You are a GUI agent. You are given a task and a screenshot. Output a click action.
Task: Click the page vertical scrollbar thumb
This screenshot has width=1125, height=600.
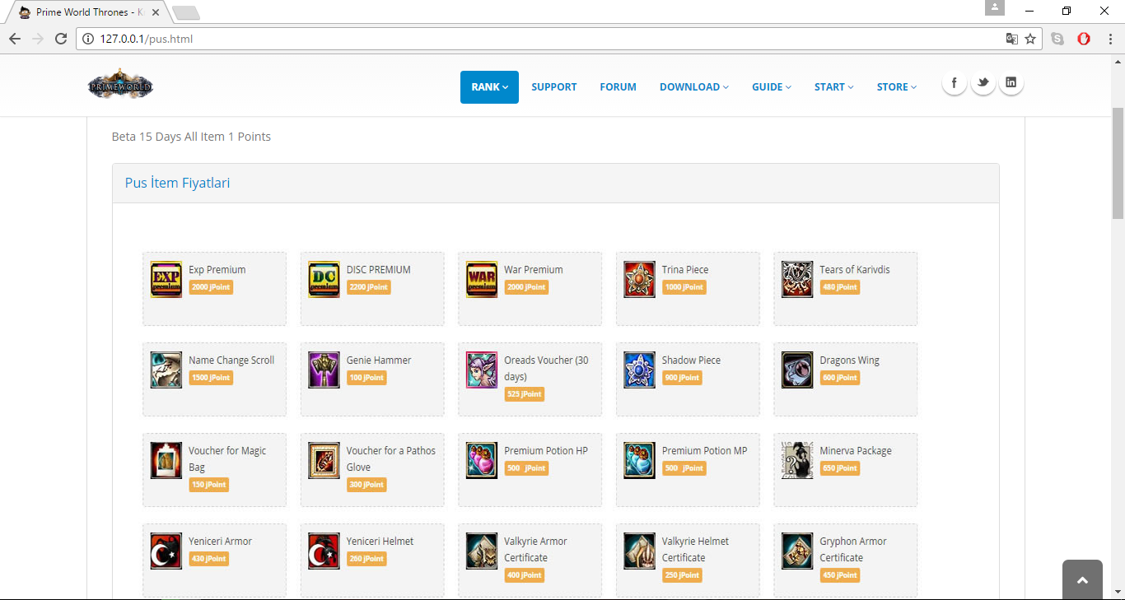[x=1118, y=163]
